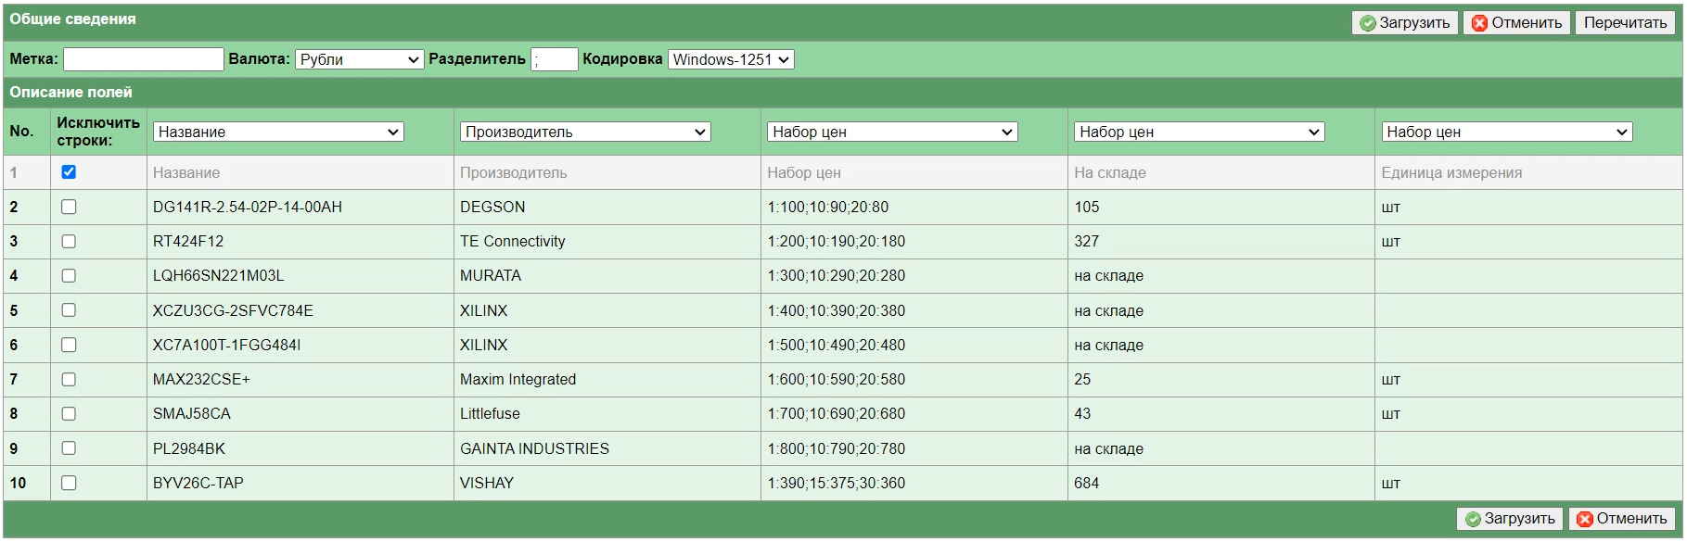Click the Метка text input field

click(144, 59)
